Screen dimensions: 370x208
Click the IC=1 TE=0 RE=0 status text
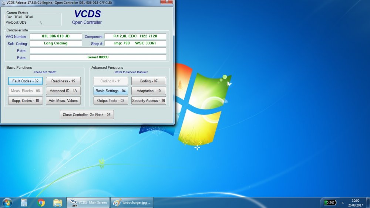pos(19,17)
